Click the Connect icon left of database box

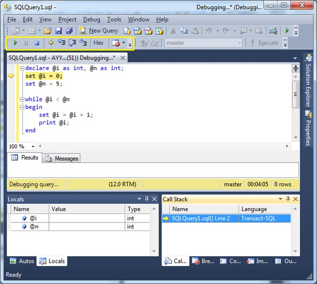pos(144,43)
